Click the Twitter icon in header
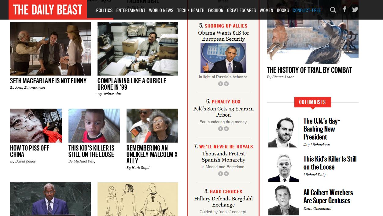This screenshot has width=383, height=216. 355,10
